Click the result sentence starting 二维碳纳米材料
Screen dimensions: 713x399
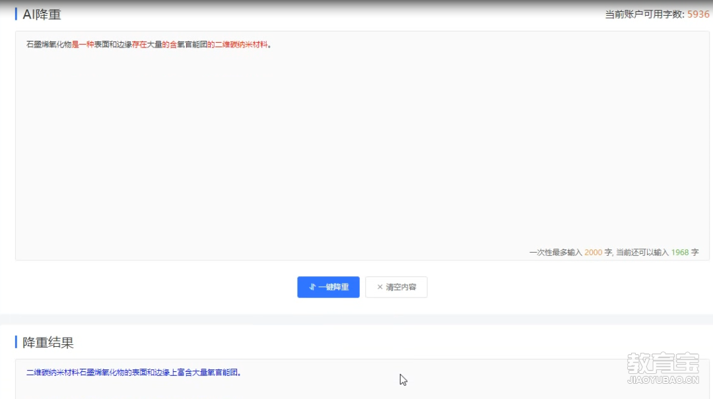pyautogui.click(x=133, y=373)
